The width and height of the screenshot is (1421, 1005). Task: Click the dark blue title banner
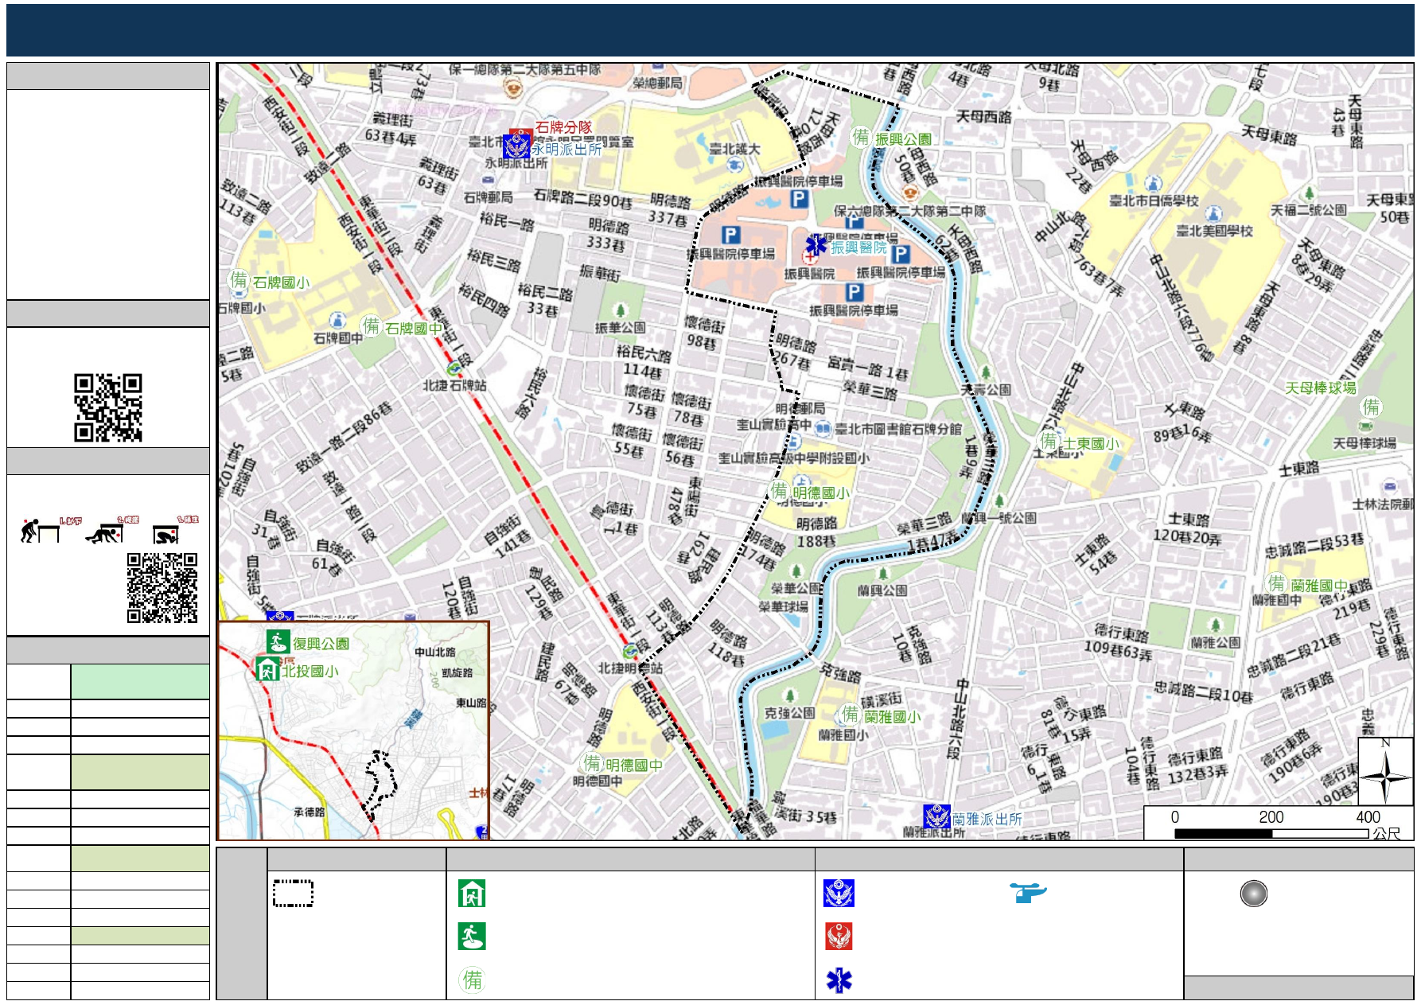point(710,29)
